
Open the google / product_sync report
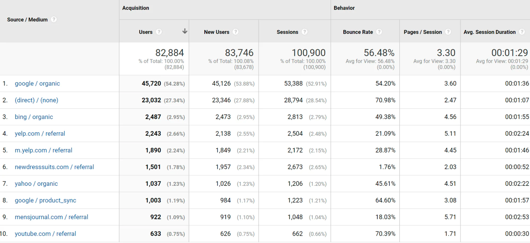pyautogui.click(x=45, y=200)
